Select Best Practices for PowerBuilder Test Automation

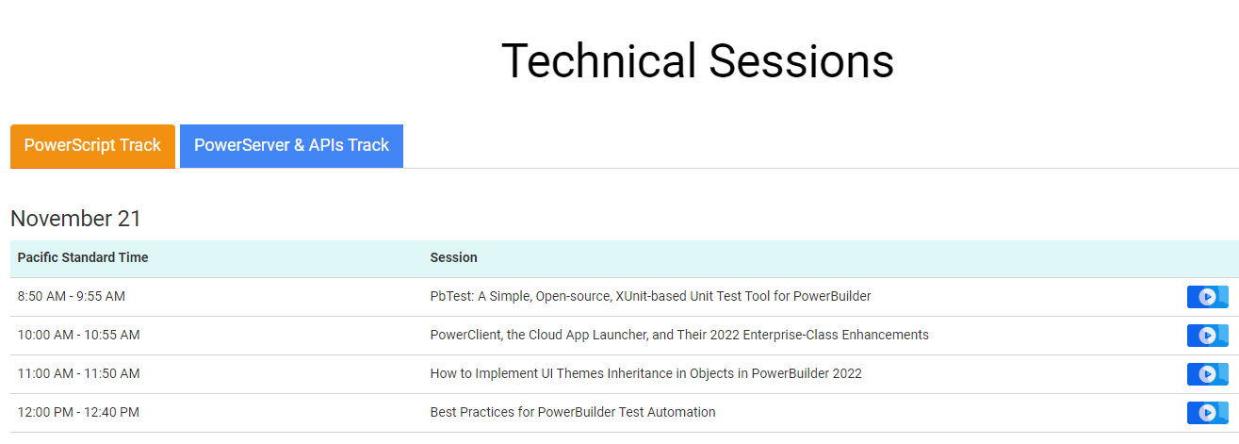point(573,412)
